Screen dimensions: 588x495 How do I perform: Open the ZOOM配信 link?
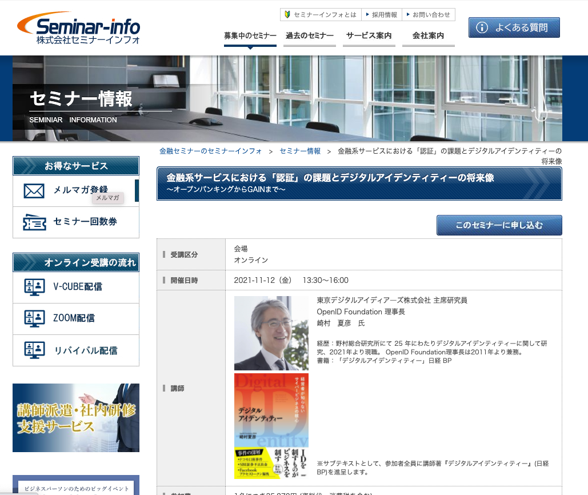[76, 319]
